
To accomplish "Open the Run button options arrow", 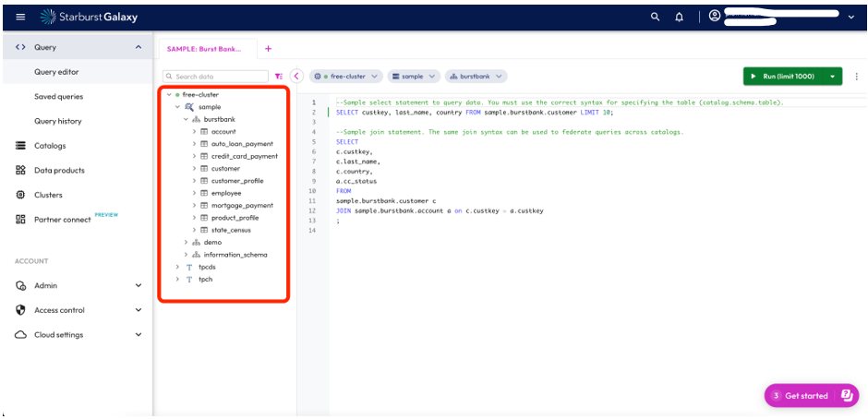I will tap(833, 77).
